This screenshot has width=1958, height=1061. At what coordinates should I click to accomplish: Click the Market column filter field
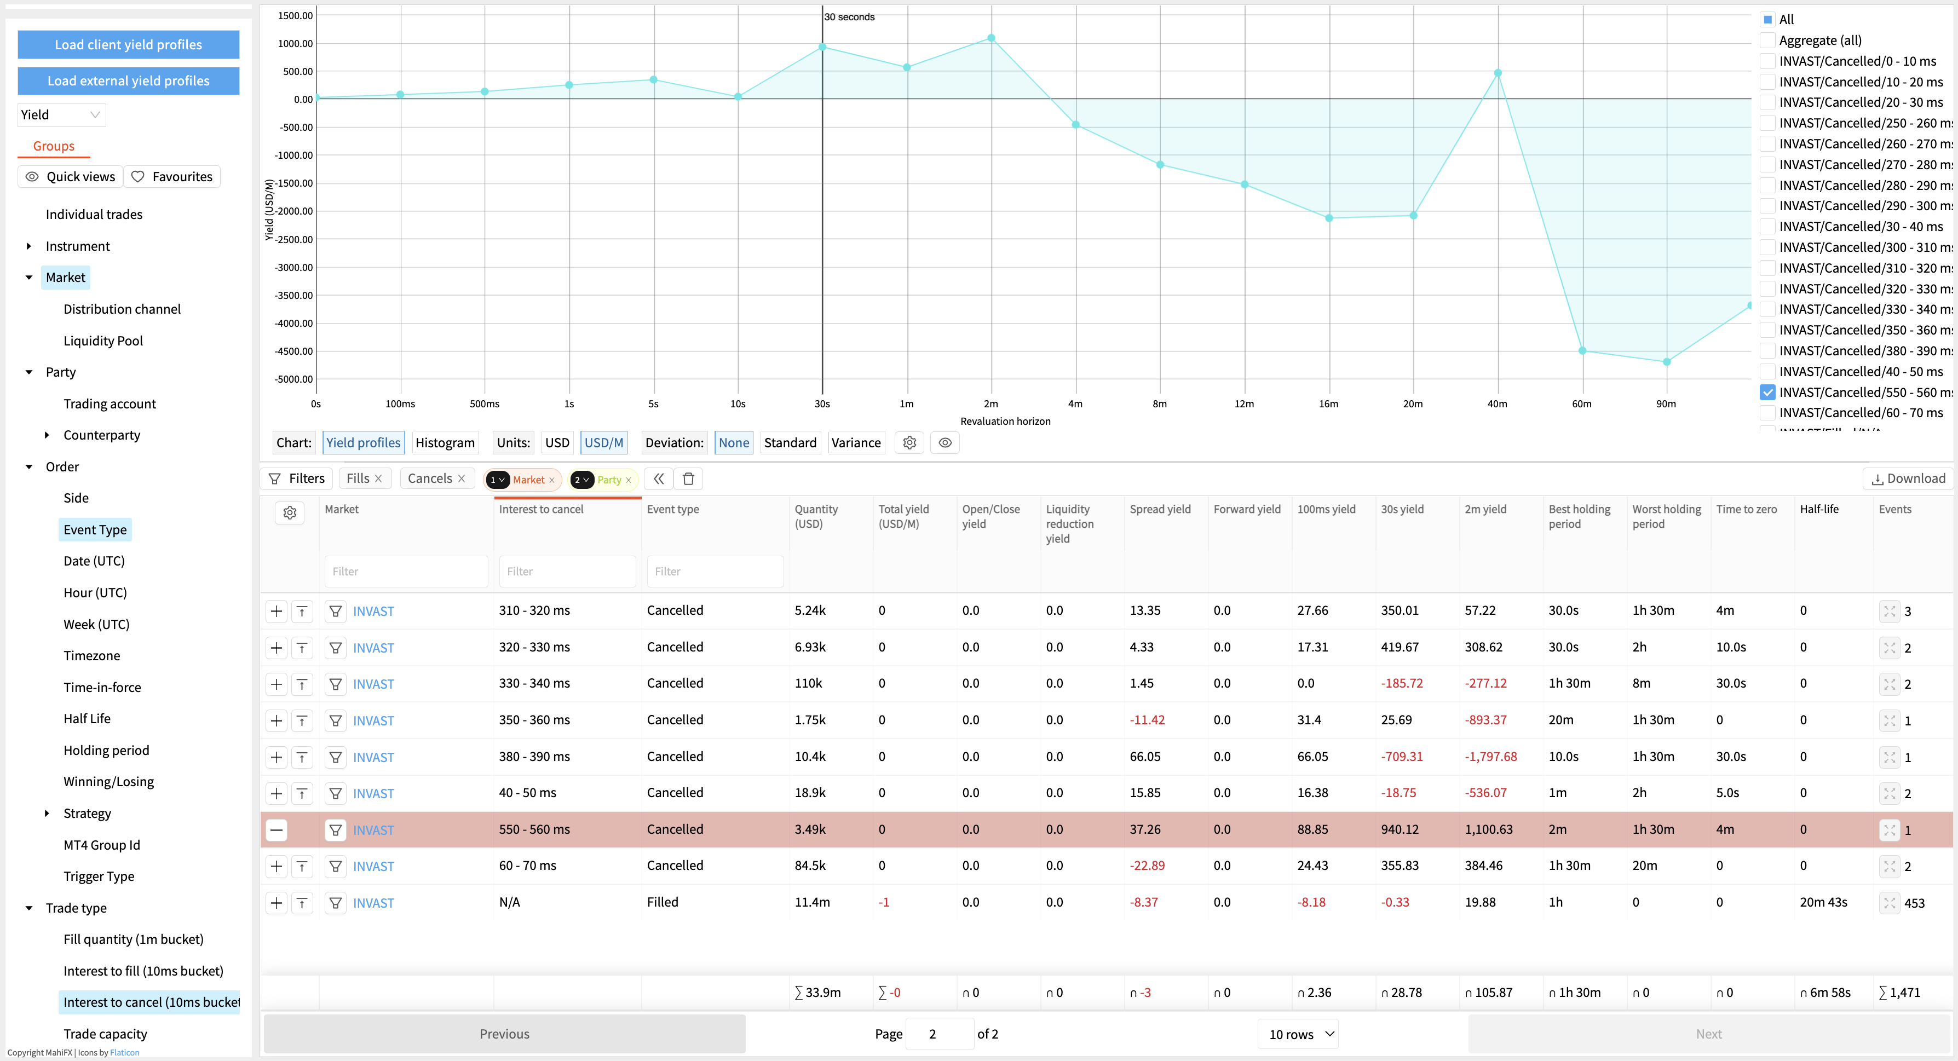point(406,572)
